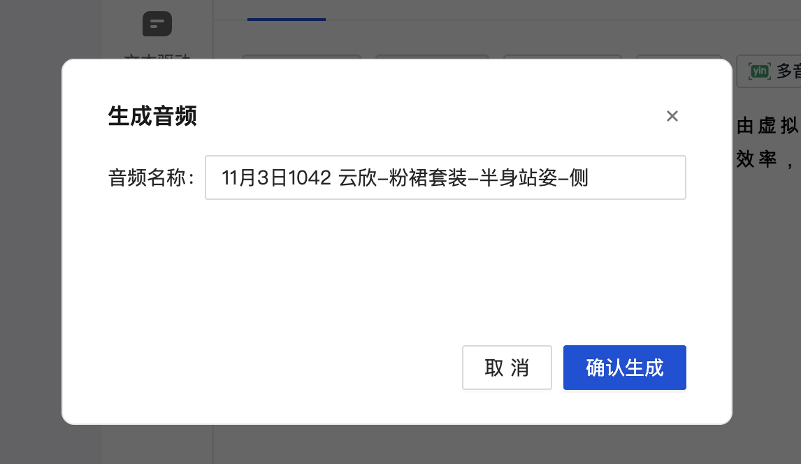The width and height of the screenshot is (801, 464).
Task: Click the leftmost partly hidden toolbar button
Action: pos(301,57)
